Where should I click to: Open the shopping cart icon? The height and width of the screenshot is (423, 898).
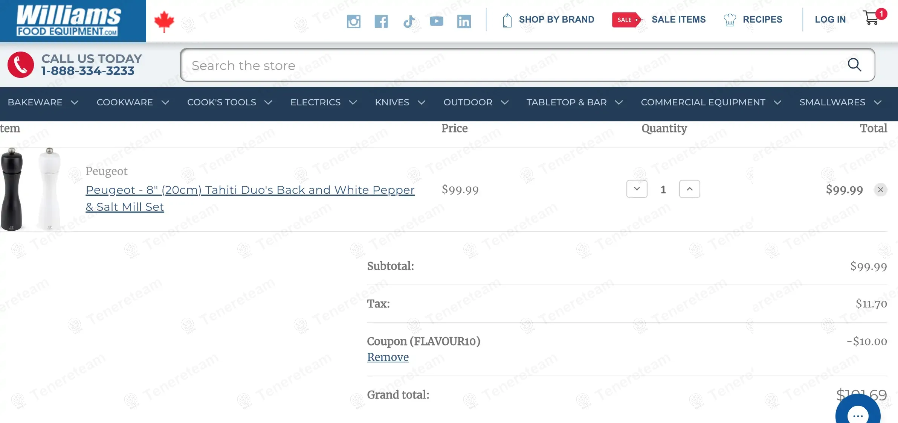coord(871,17)
